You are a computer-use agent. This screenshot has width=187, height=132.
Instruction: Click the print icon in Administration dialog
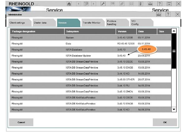158,14
